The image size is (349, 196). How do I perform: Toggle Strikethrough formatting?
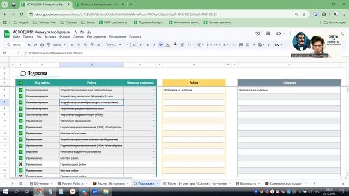161,45
